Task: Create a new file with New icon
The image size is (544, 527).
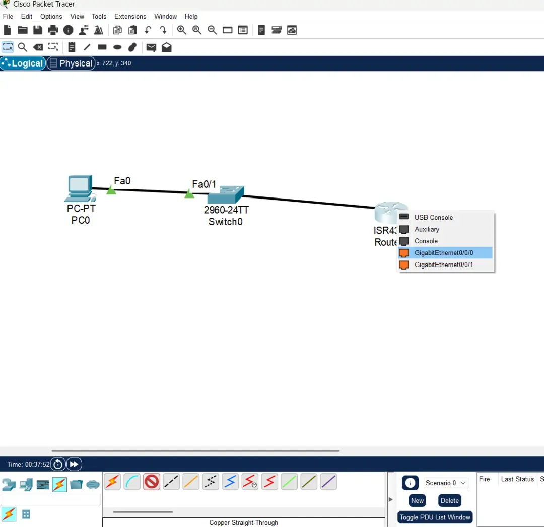Action: pos(7,30)
